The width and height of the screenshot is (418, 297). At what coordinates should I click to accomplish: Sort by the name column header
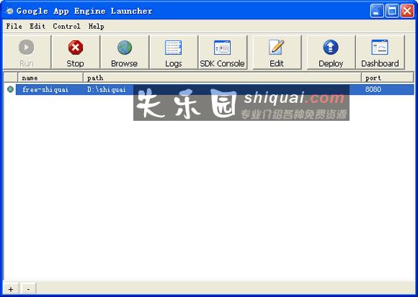point(50,78)
